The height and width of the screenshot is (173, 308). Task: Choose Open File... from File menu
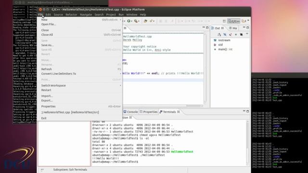click(x=80, y=24)
